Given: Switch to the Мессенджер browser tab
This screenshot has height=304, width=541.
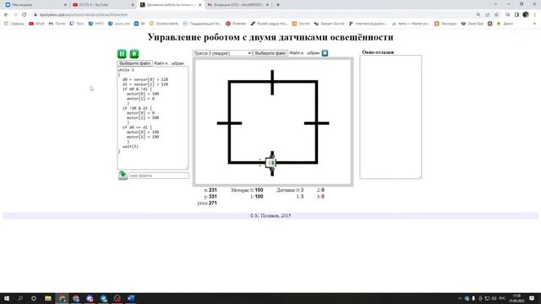Looking at the screenshot, I should point(35,5).
